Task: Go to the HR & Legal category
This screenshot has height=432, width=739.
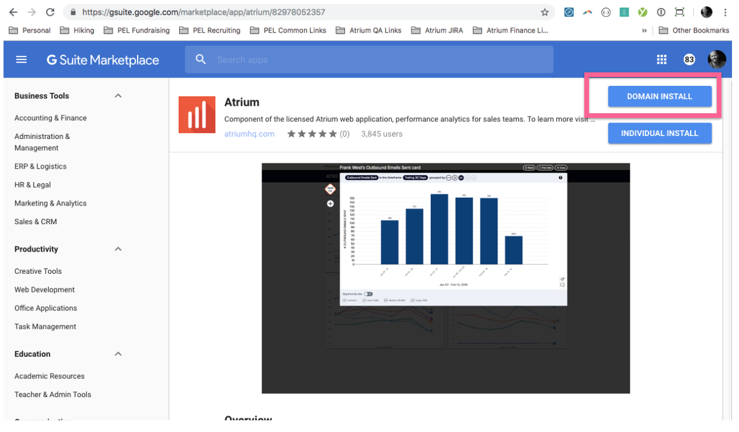Action: click(33, 184)
